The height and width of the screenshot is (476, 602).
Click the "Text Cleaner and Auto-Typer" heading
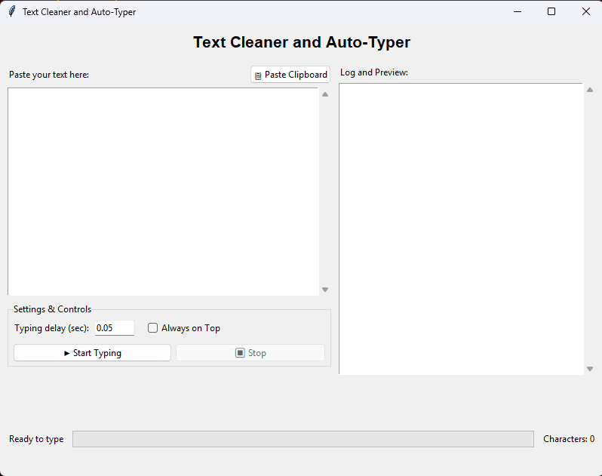point(302,42)
